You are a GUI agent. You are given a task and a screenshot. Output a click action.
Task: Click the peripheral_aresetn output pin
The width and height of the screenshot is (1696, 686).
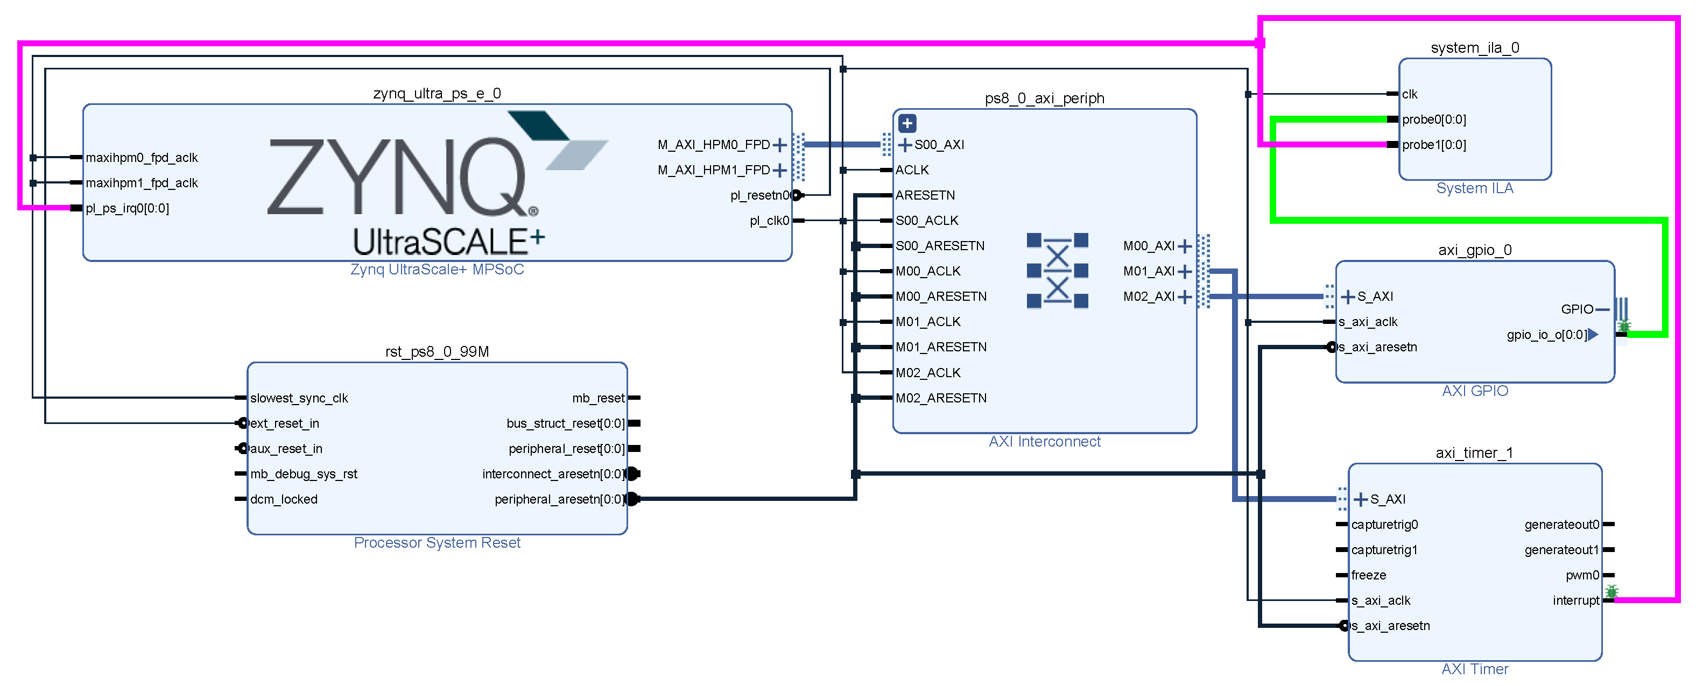click(632, 499)
